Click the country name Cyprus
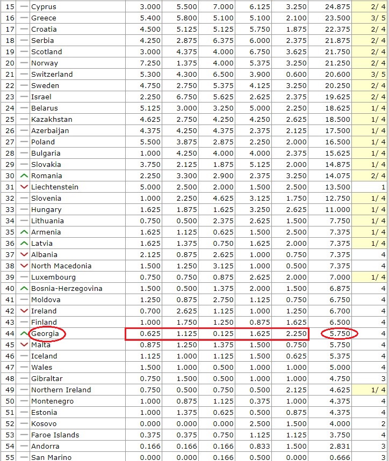Screen dimensions: 389x461 pyautogui.click(x=44, y=7)
